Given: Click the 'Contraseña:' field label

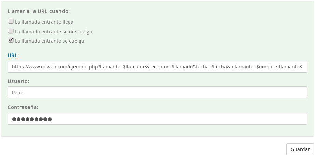Looking at the screenshot, I should 23,107.
